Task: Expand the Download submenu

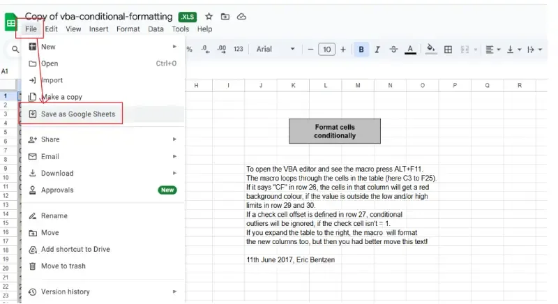Action: click(103, 173)
